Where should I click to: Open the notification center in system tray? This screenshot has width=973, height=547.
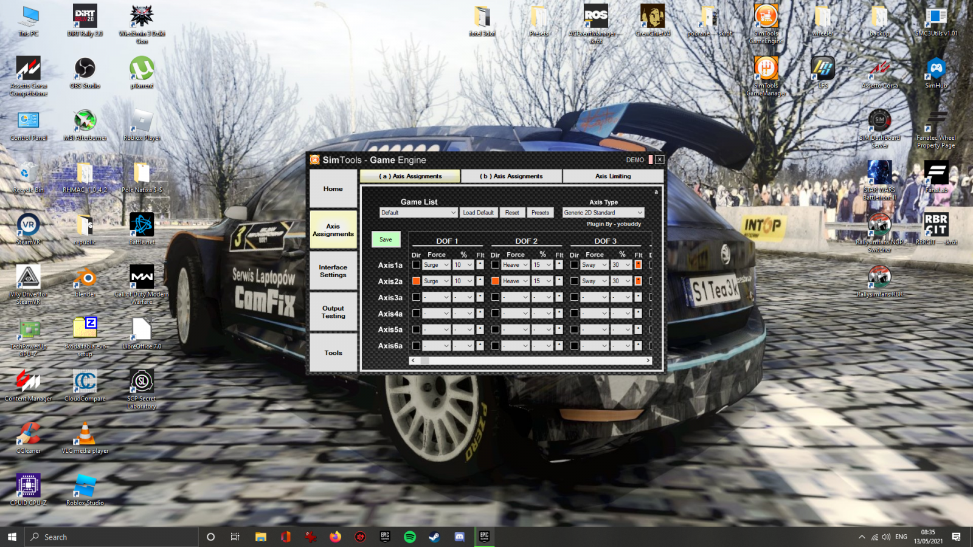click(957, 537)
